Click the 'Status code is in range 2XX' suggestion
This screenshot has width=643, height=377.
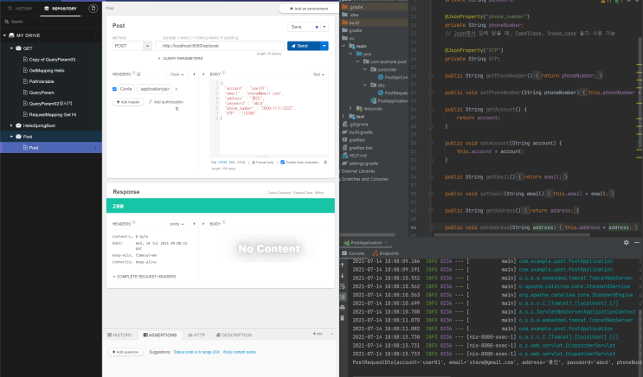coord(196,352)
